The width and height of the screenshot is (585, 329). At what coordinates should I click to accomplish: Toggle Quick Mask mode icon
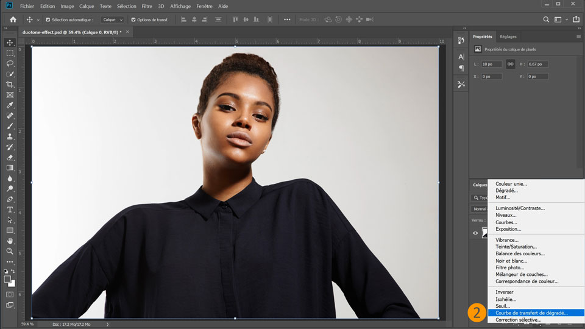coord(10,295)
